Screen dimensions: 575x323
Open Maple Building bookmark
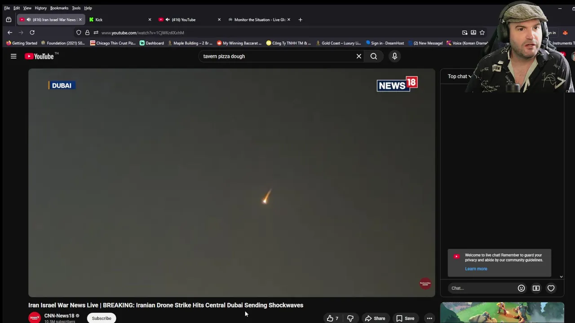[x=190, y=43]
